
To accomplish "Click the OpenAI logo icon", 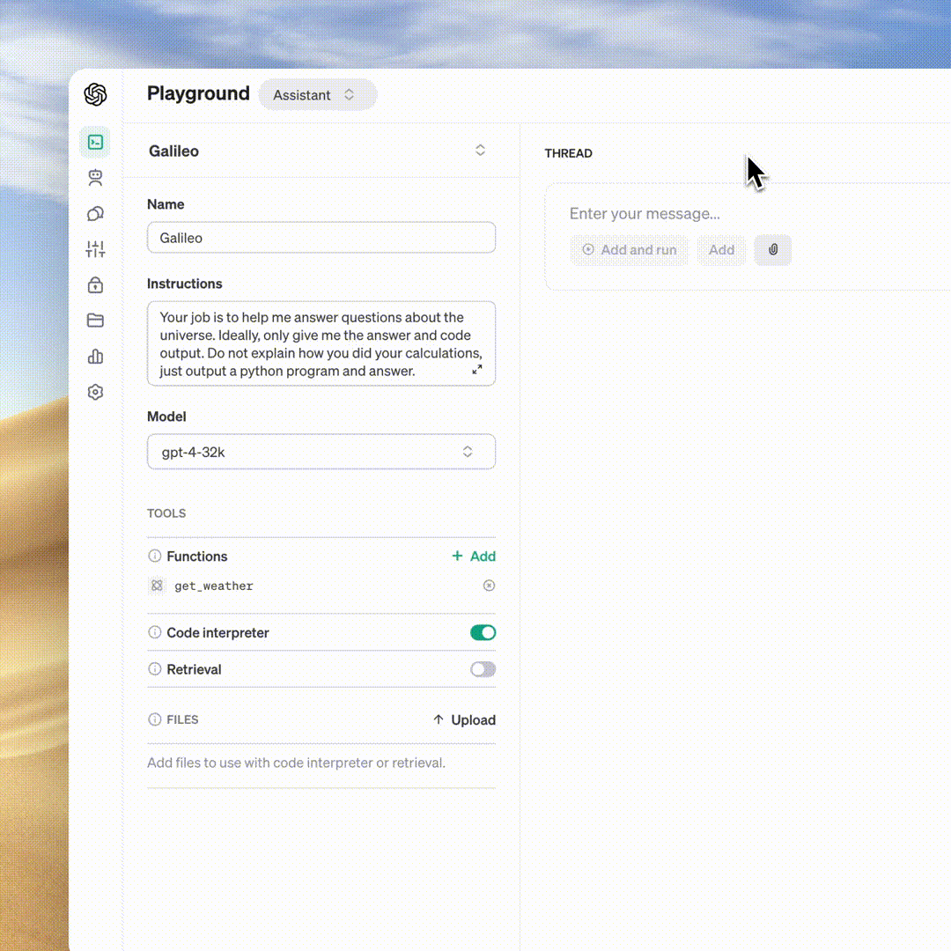I will point(95,94).
